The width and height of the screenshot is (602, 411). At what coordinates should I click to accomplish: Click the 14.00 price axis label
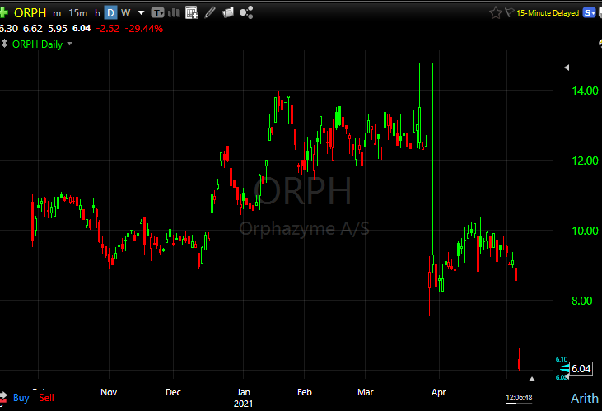585,91
